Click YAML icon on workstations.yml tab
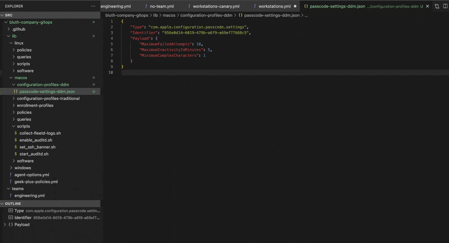Image resolution: width=449 pixels, height=243 pixels. click(x=255, y=6)
